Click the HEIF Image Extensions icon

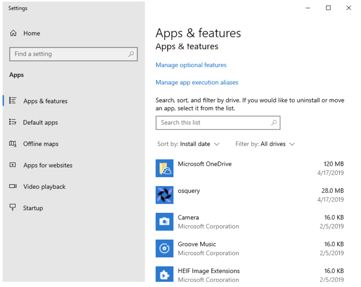164,274
